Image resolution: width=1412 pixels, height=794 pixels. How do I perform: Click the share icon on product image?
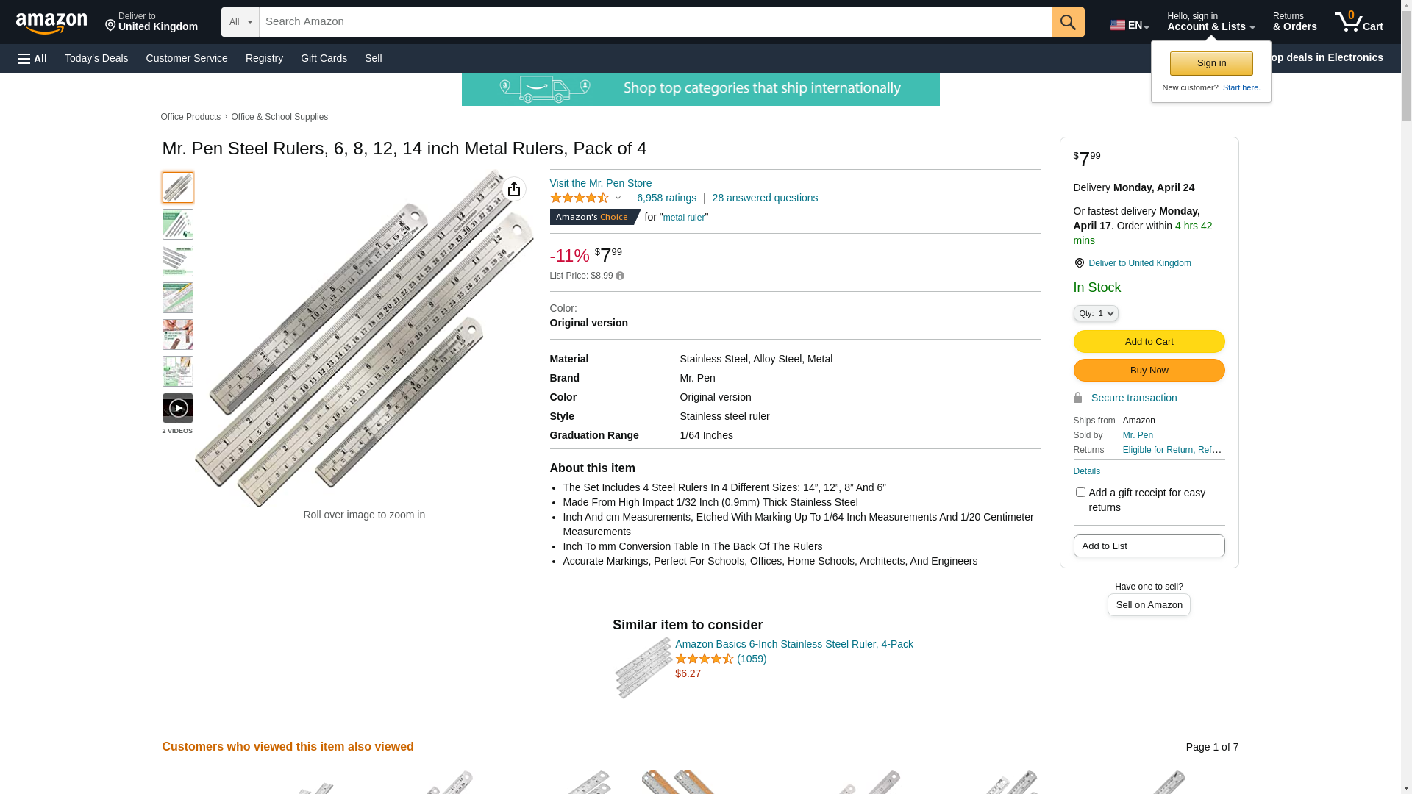coord(514,189)
